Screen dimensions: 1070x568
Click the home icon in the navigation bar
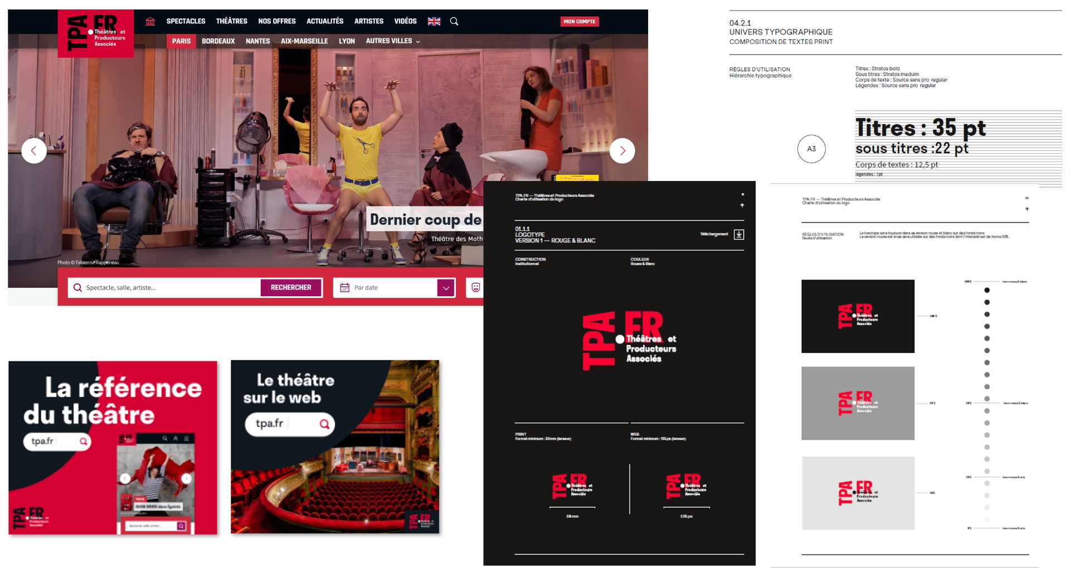pos(149,21)
